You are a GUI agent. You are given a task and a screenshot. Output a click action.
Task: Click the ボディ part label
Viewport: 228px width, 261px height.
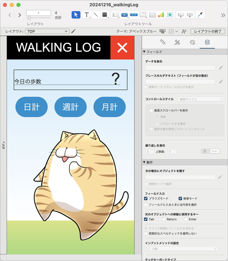click(x=4, y=145)
